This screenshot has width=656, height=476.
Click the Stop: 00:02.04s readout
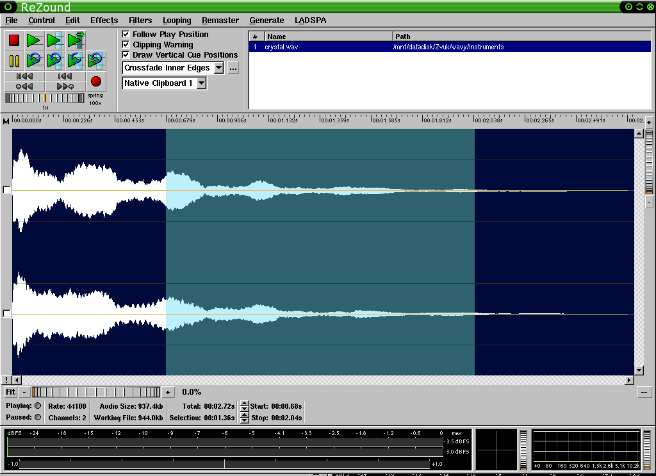(x=276, y=418)
